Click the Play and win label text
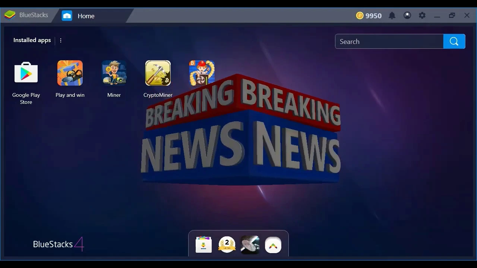The image size is (477, 268). 70,95
